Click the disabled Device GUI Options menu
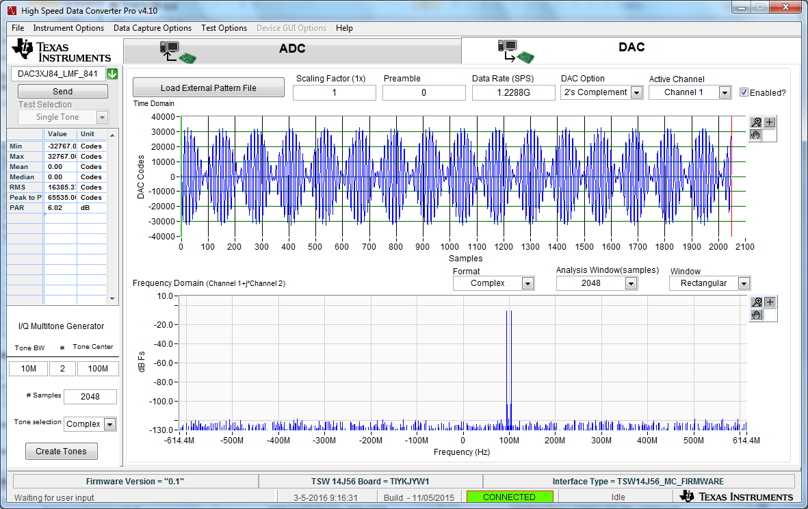Screen dimensions: 808x509 pos(291,28)
